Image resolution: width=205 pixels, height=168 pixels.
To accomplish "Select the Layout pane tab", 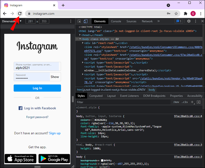I will (111, 96).
